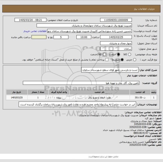The height and width of the screenshot is (162, 163).
Task: Click the response deadline date 1405/03/25 field
Action: (116, 37)
